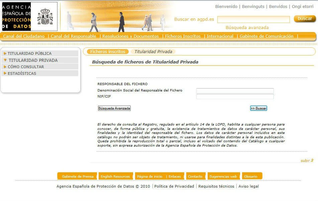
Task: Open the Internacional menu
Action: (220, 36)
